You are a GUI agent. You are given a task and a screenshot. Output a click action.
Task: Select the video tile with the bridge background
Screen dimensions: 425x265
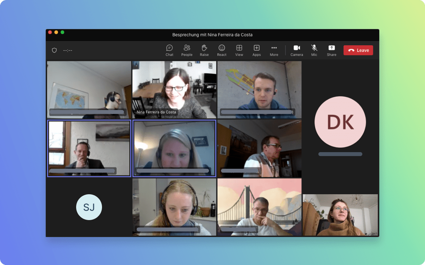coord(260,207)
